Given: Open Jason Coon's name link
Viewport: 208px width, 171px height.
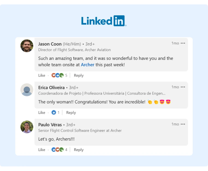Looking at the screenshot, I should [50, 44].
